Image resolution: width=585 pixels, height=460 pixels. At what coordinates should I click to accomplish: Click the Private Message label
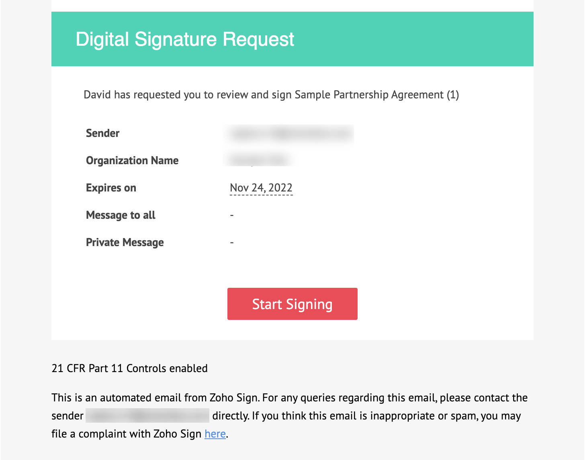(125, 242)
